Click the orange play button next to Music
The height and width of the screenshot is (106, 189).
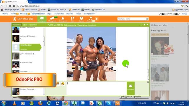[97, 19]
